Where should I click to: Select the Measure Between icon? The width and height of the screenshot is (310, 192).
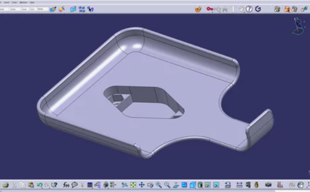[x=239, y=185]
